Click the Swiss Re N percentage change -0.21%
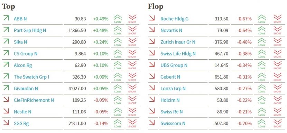Viewport: 287px width, 133px height. 244,112
